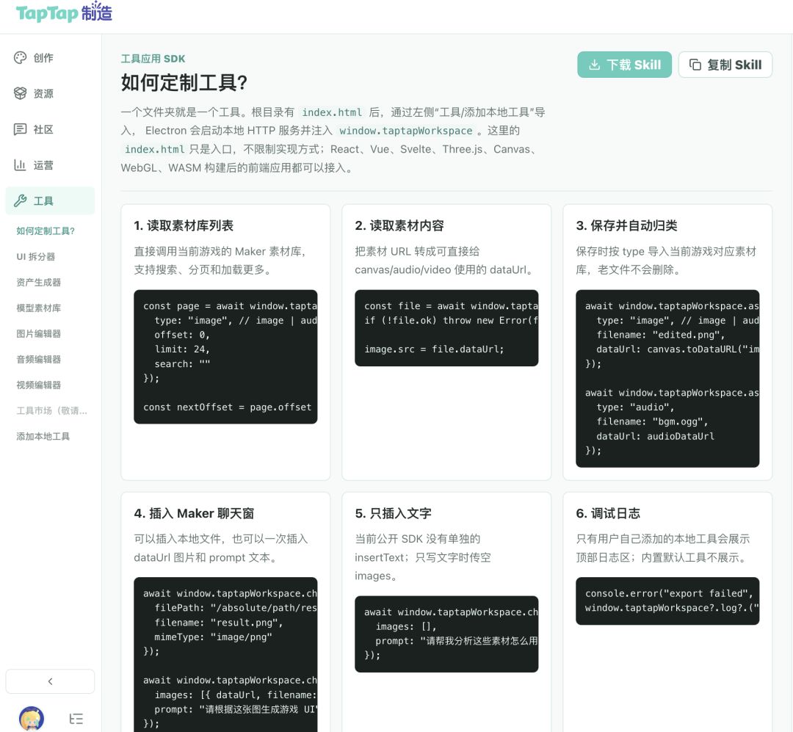The image size is (793, 732).
Task: Click the TapTap 制造 logo
Action: click(64, 12)
